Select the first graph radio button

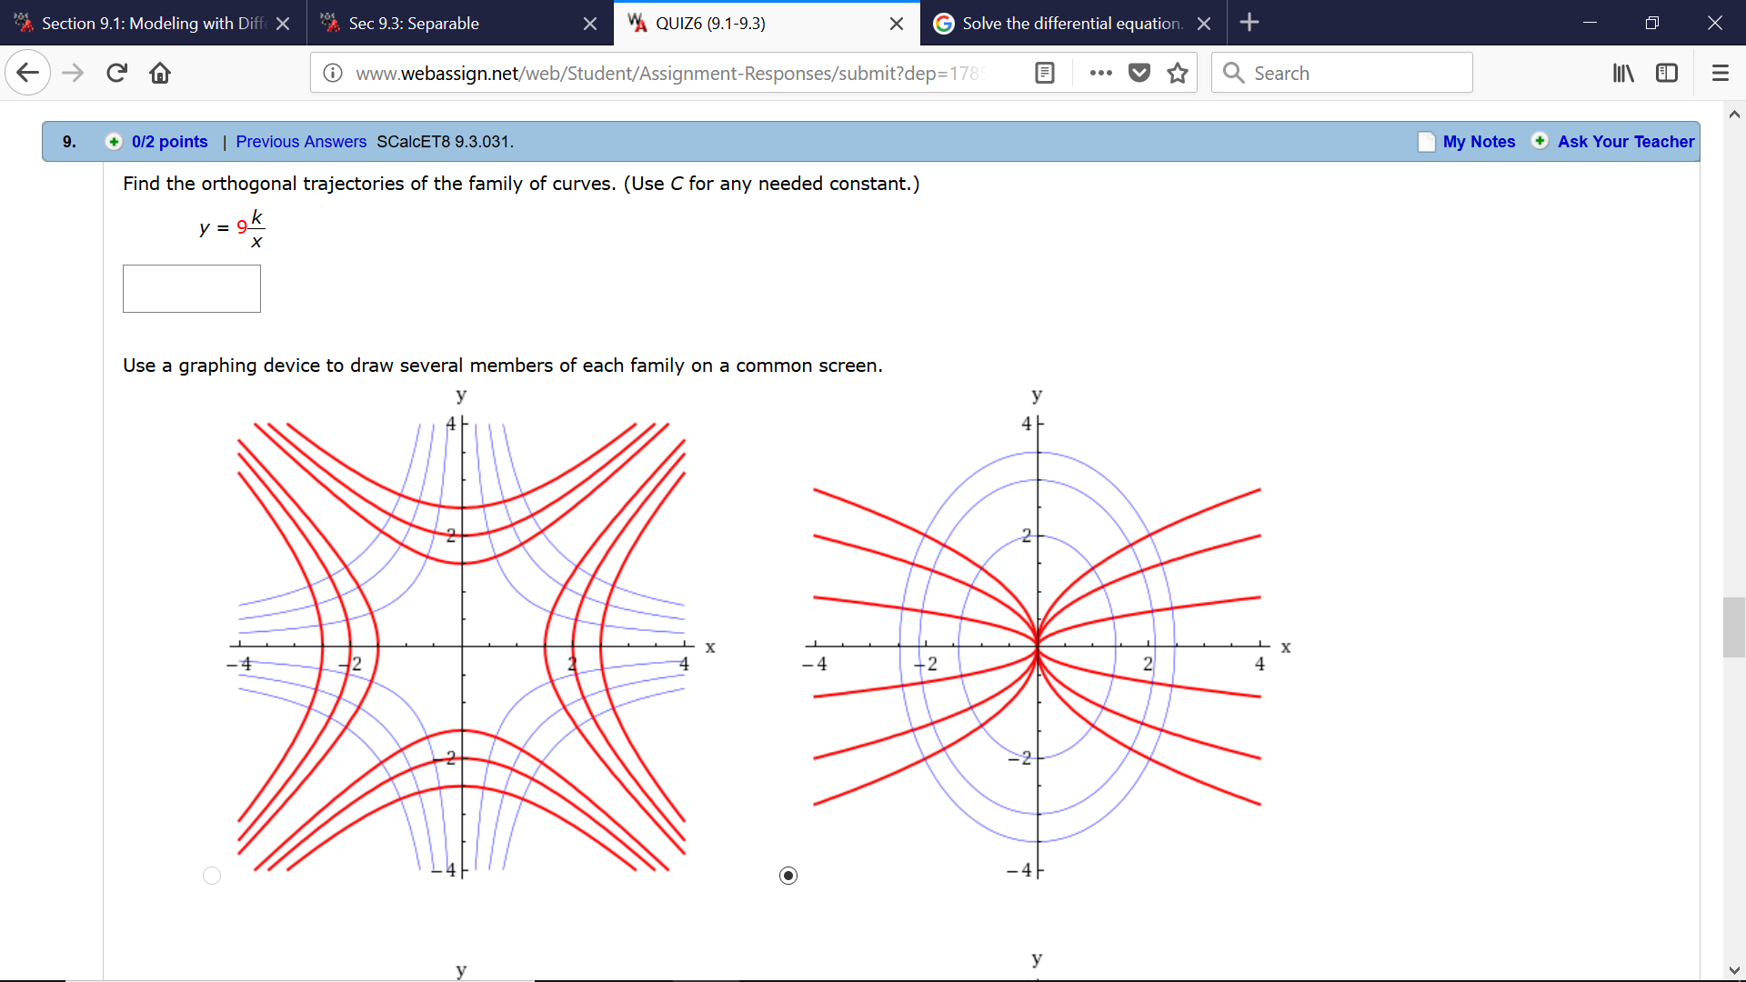coord(212,876)
